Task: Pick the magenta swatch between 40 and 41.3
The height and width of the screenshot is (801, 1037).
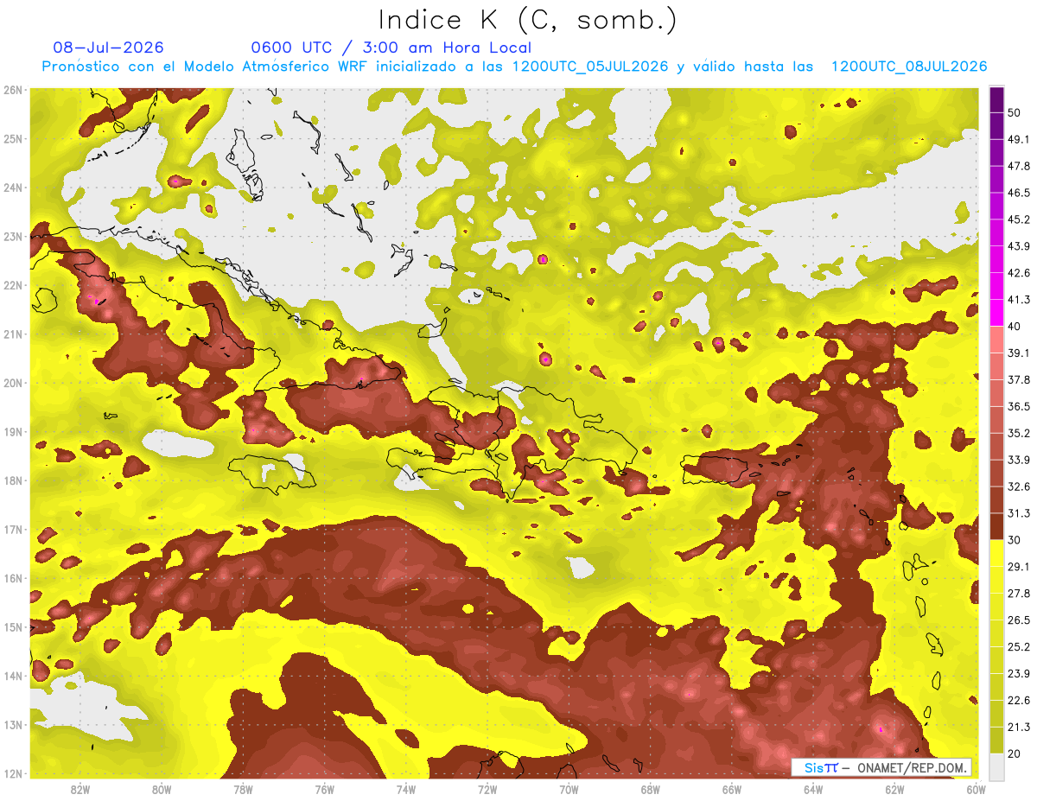Action: coord(996,313)
